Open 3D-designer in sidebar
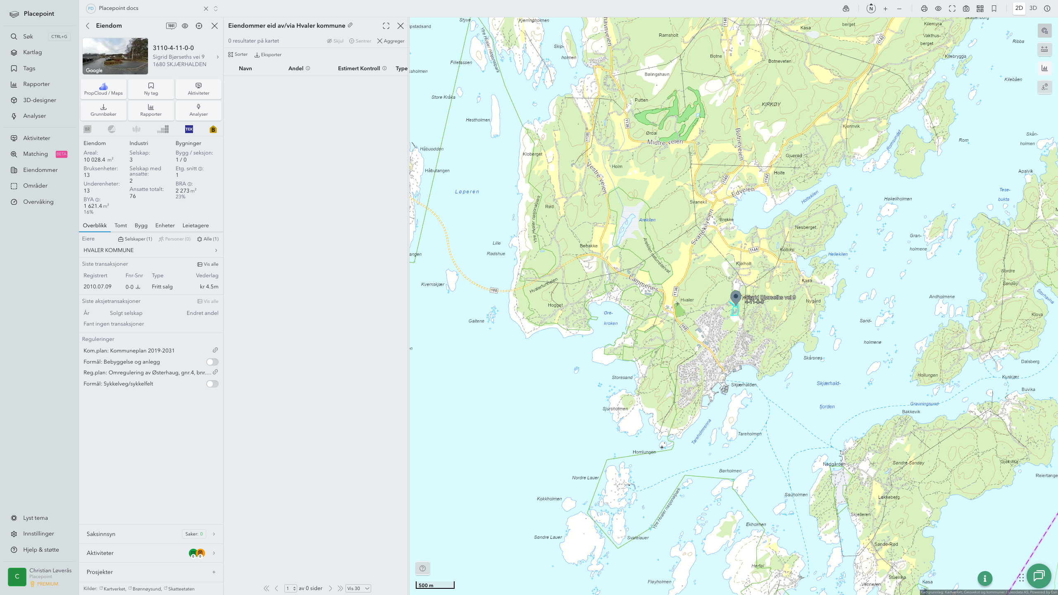This screenshot has height=595, width=1058. coord(40,100)
